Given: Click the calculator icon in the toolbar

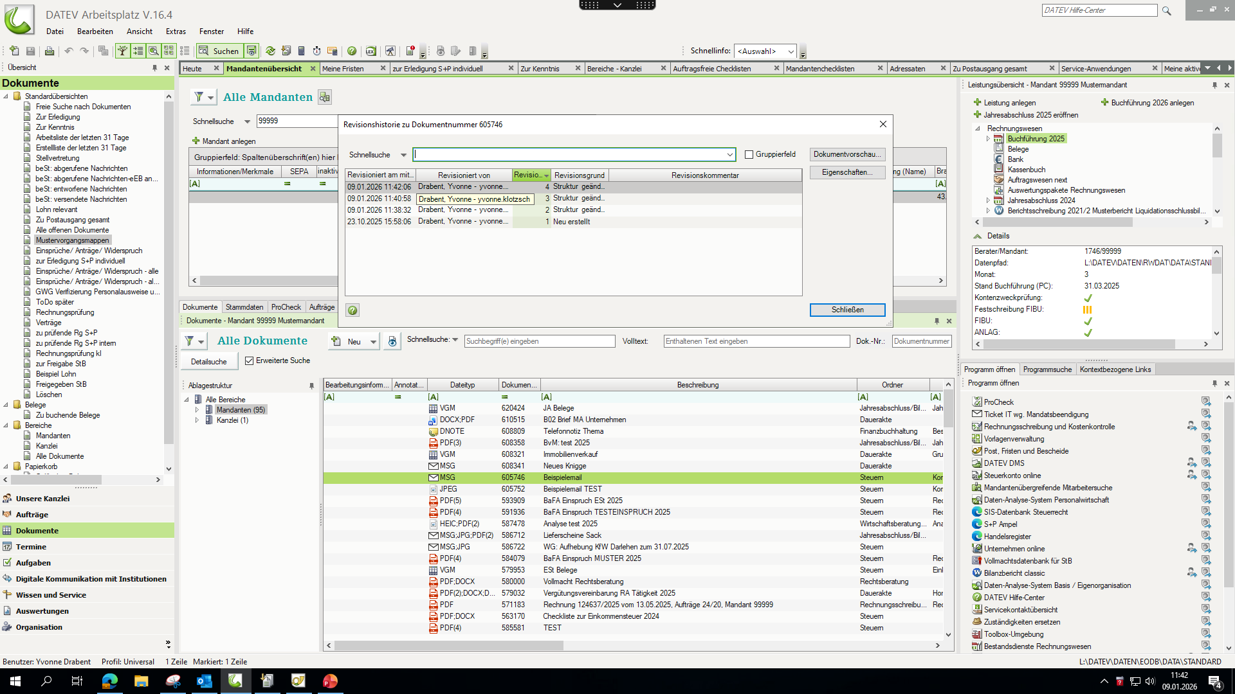Looking at the screenshot, I should [x=301, y=51].
